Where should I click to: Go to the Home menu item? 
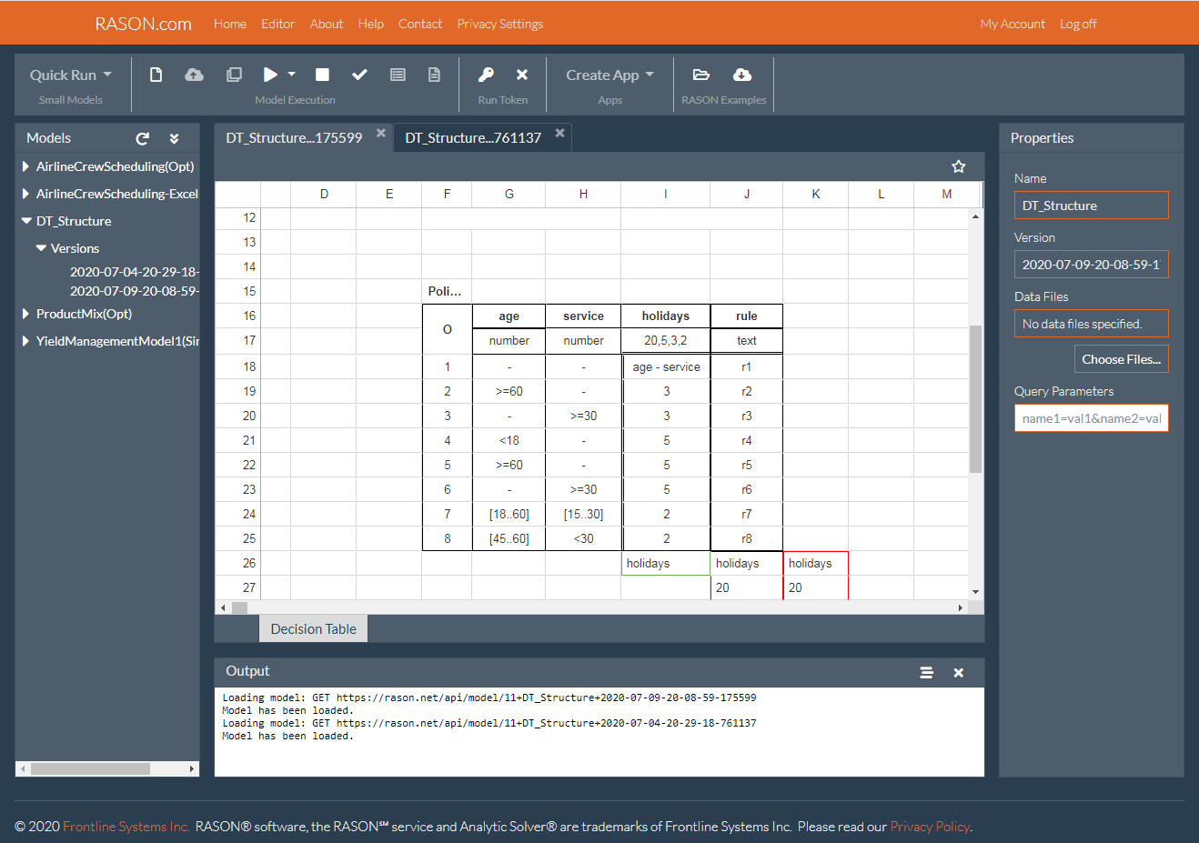(x=230, y=24)
